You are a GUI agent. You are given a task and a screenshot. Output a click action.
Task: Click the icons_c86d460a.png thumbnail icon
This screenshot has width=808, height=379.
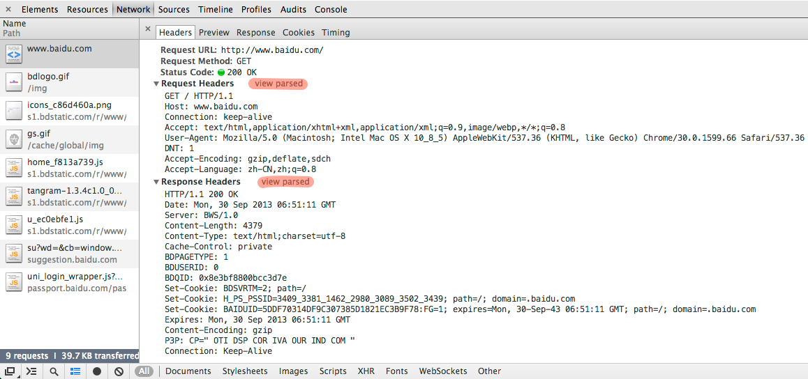[14, 111]
